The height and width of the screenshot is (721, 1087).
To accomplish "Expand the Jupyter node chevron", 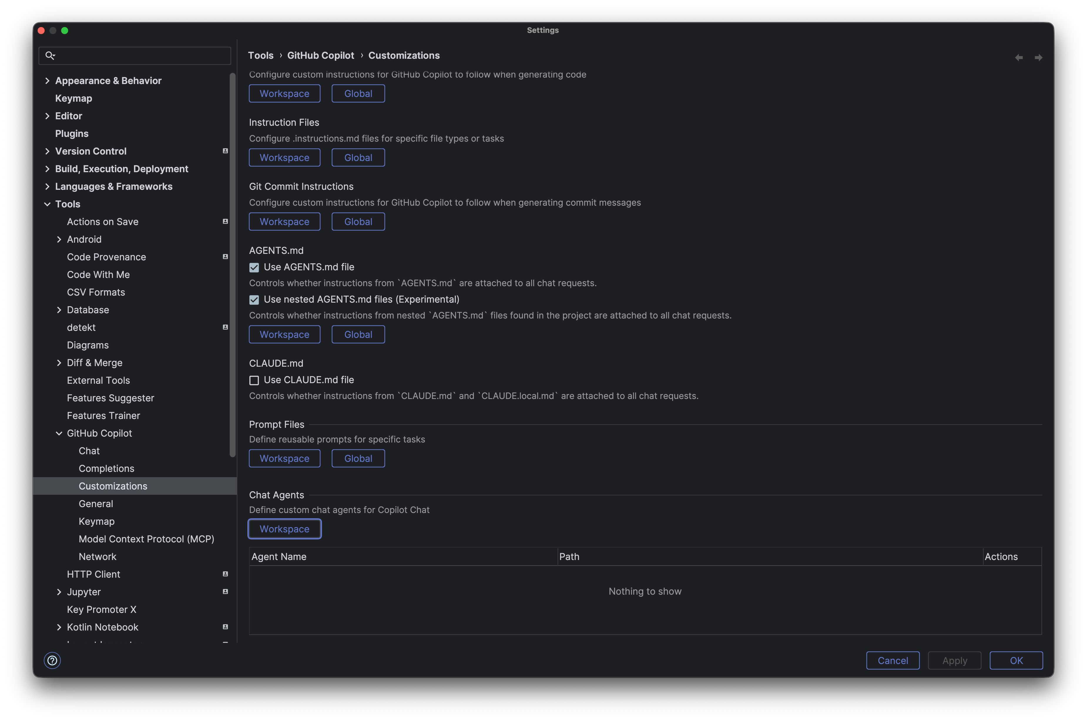I will pos(59,592).
